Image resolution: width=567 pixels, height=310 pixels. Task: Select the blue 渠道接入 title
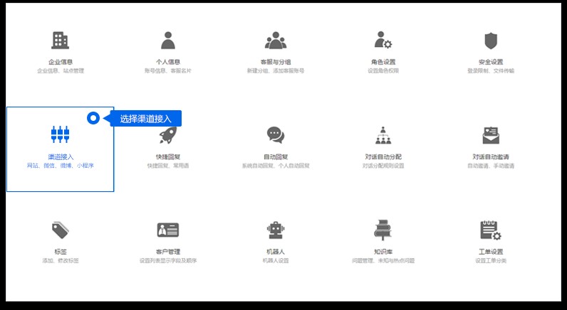click(61, 157)
